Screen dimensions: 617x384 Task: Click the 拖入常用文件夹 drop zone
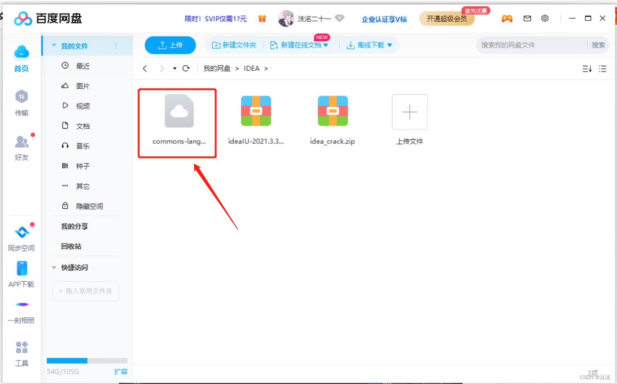tap(85, 291)
